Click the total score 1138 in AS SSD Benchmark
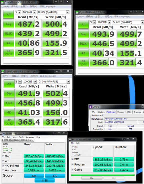The width and height of the screenshot is (144, 184). click(x=44, y=181)
